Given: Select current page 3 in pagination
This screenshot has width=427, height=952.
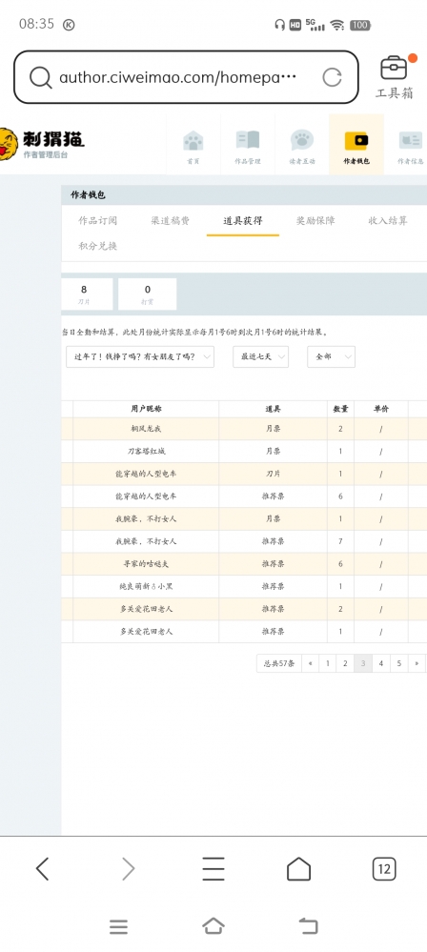Looking at the screenshot, I should (363, 663).
